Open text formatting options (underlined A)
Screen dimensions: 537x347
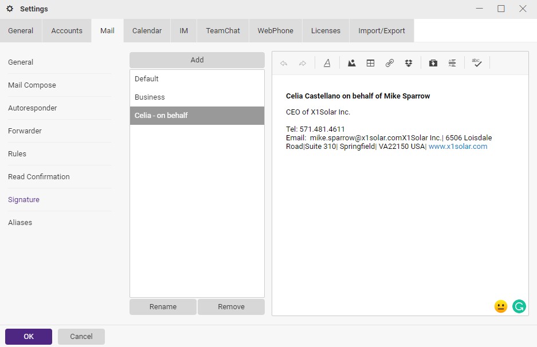[x=327, y=64]
